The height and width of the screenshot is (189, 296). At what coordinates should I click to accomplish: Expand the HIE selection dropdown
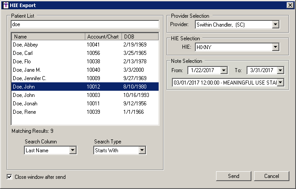(x=276, y=46)
